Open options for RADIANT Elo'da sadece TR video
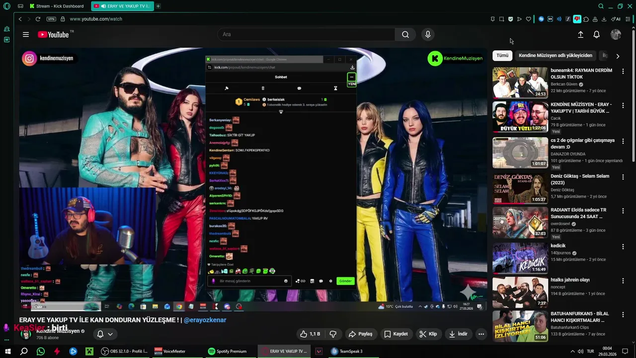 point(623,211)
